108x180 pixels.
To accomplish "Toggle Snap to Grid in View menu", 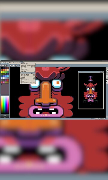I will 24,68.
